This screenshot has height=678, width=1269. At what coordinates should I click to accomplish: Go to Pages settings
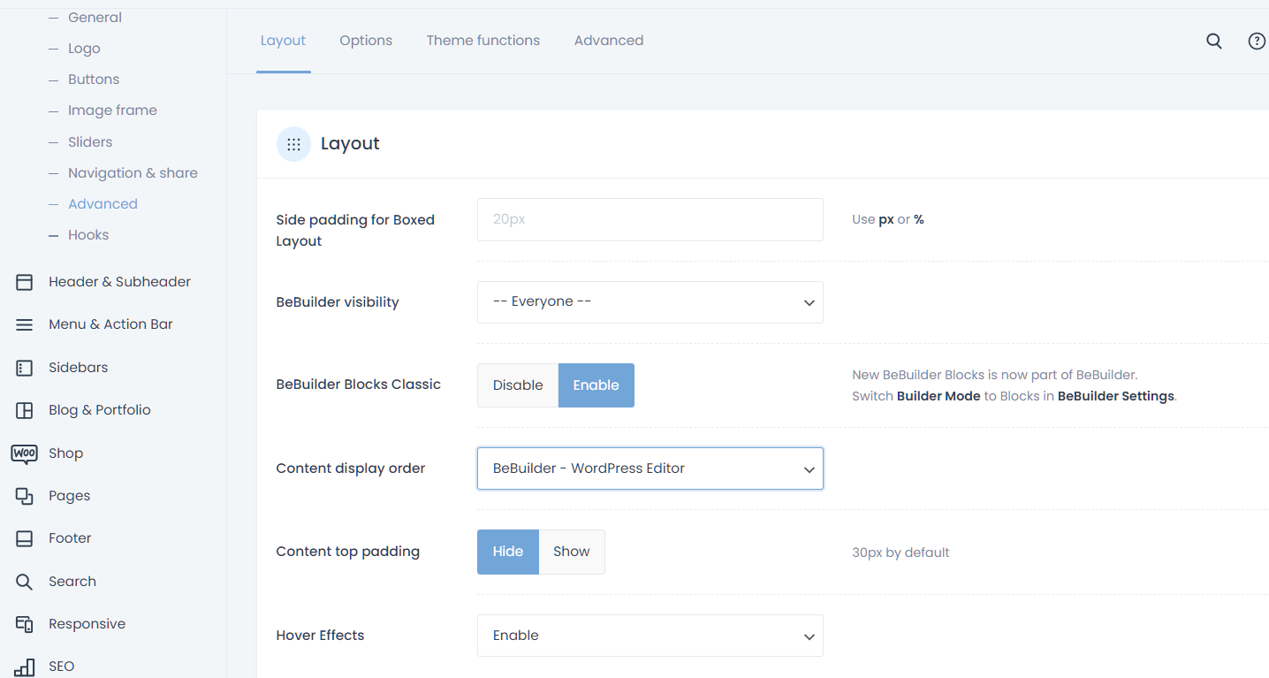pos(69,496)
